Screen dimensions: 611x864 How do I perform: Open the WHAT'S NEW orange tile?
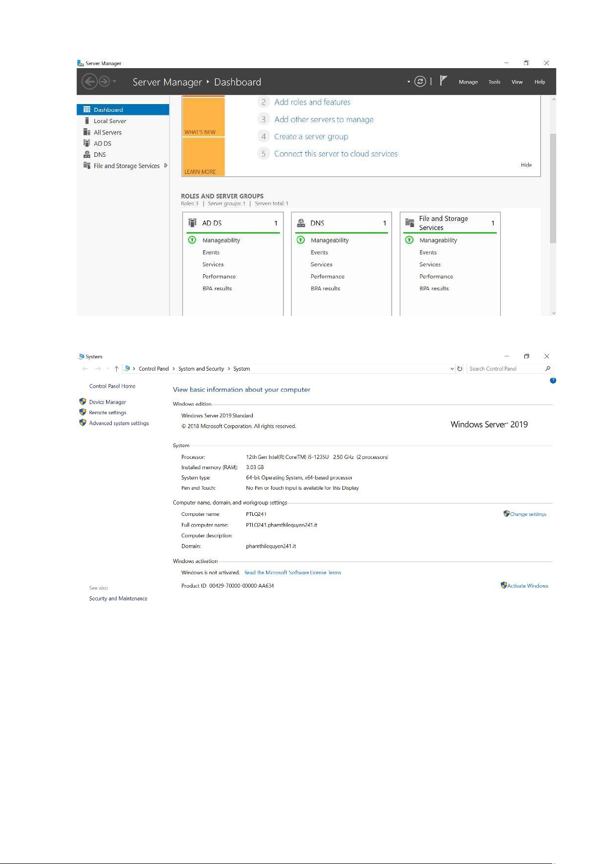tap(203, 116)
